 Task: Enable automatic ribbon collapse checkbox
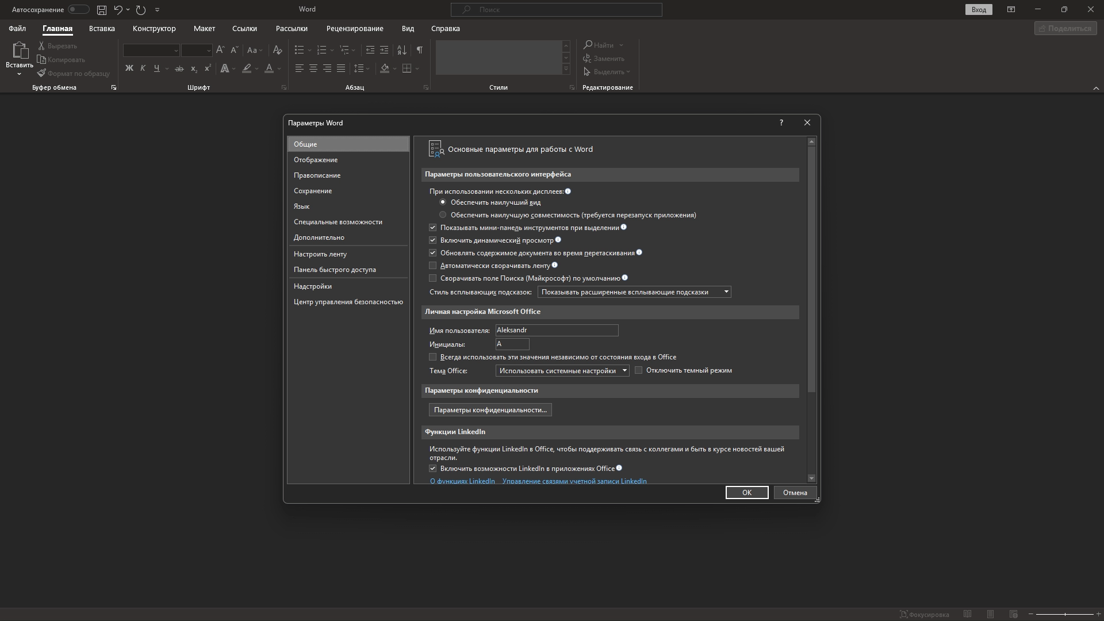(x=433, y=266)
